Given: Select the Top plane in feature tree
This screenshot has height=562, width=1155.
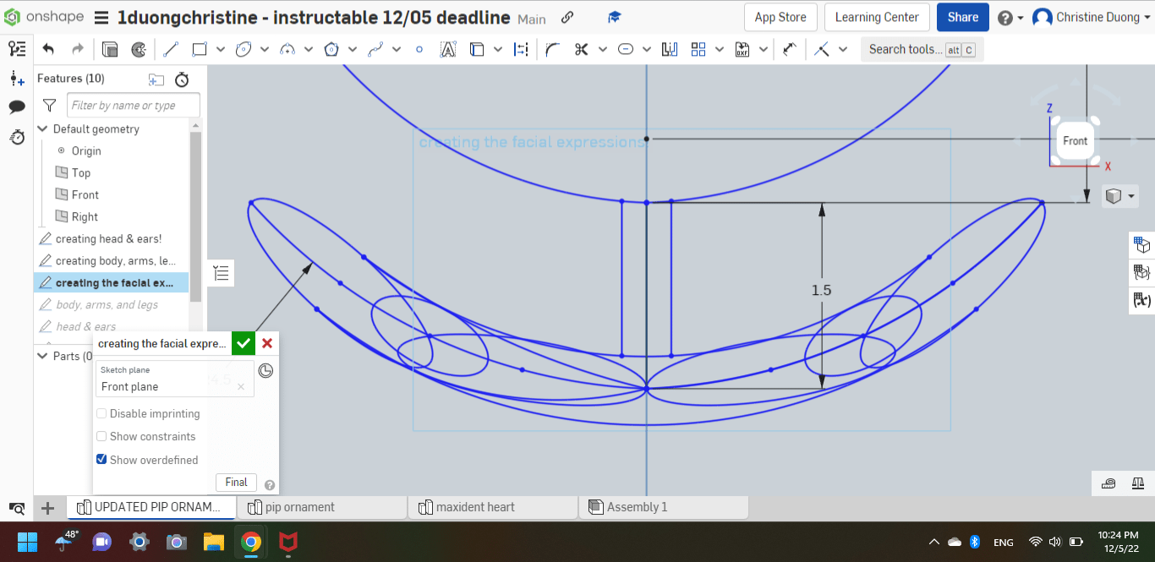Looking at the screenshot, I should pyautogui.click(x=81, y=172).
